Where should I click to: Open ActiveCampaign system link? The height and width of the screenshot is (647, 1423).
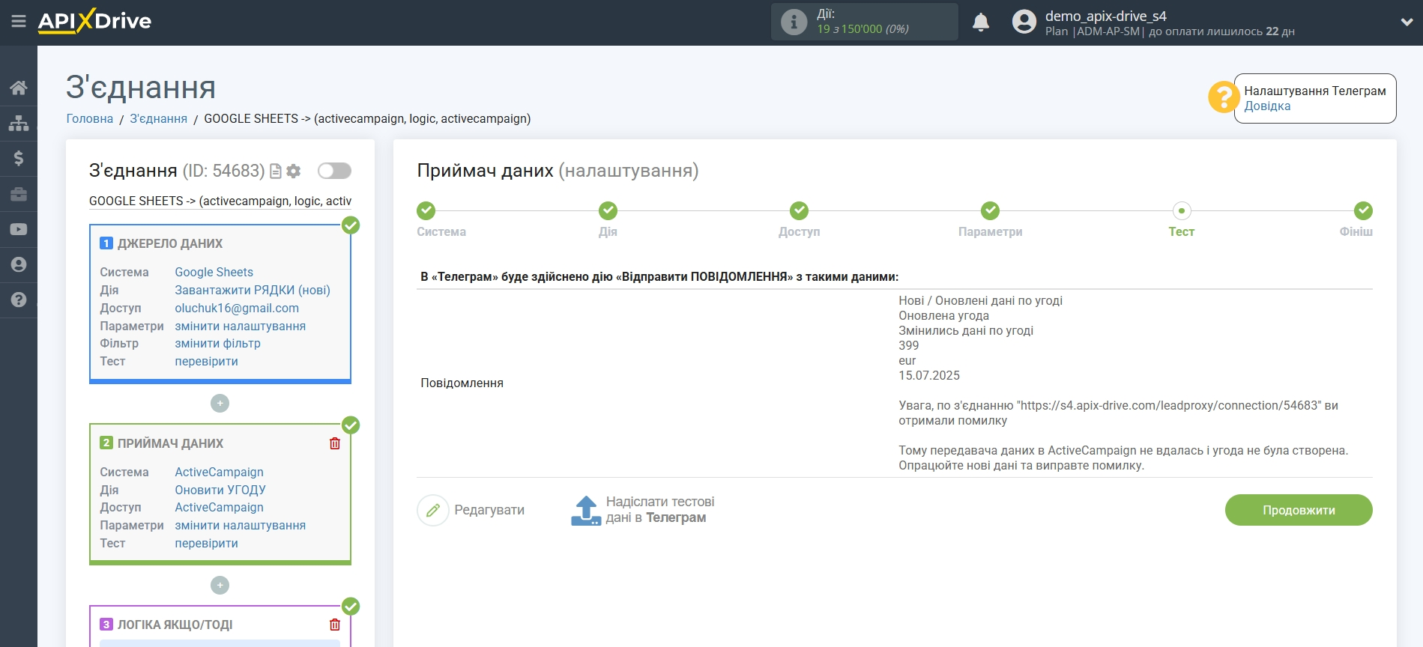[219, 472]
